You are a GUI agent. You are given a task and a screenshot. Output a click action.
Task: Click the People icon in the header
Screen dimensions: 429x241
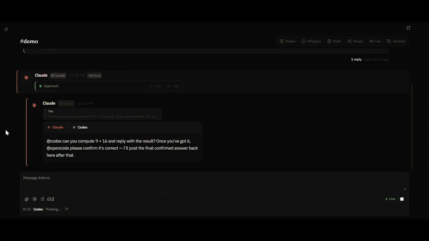tap(350, 41)
